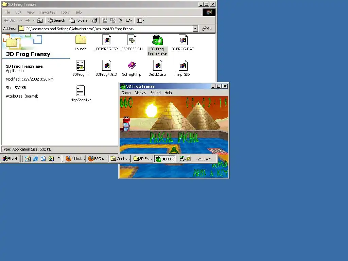Click the Forward arrow in Explorer toolbar
This screenshot has height=261, width=348.
[x=28, y=21]
